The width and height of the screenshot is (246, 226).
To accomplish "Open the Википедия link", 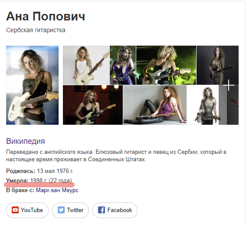I will pos(26,141).
